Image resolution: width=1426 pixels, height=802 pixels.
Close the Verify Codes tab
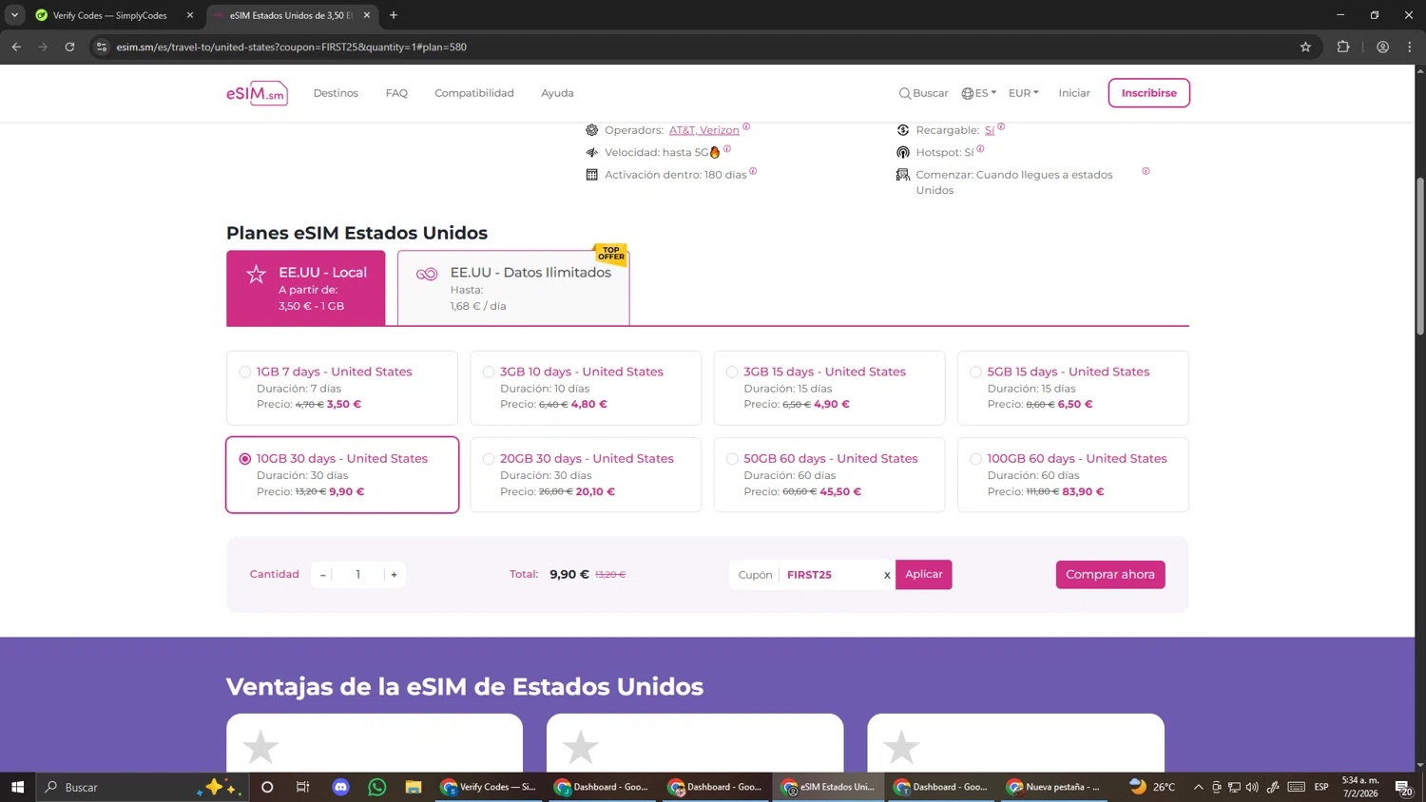pos(189,15)
